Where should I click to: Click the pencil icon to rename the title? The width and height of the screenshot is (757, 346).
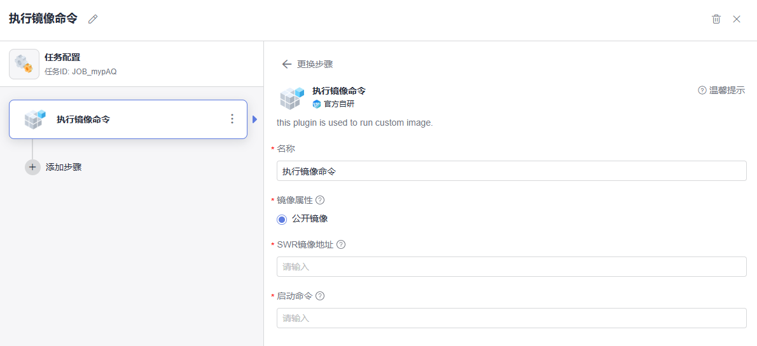[x=93, y=19]
